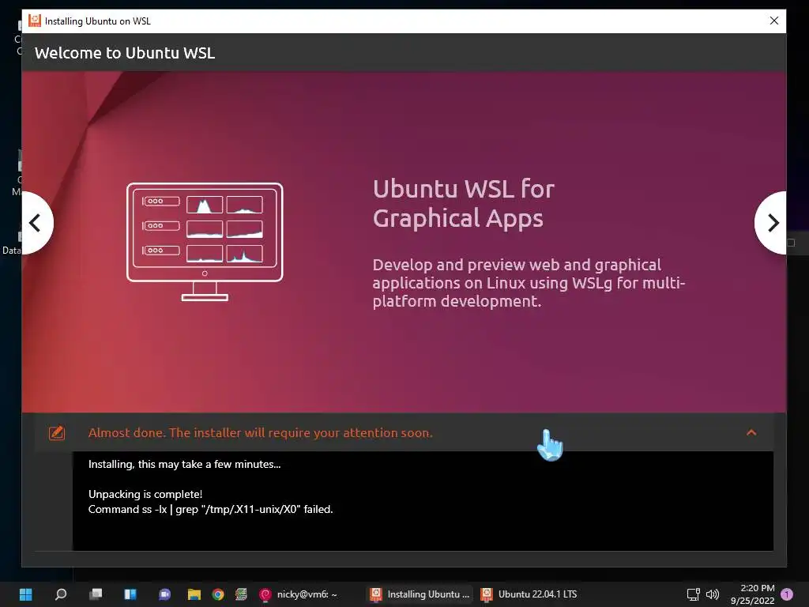
Task: Go to the previous slide arrow
Action: click(36, 223)
